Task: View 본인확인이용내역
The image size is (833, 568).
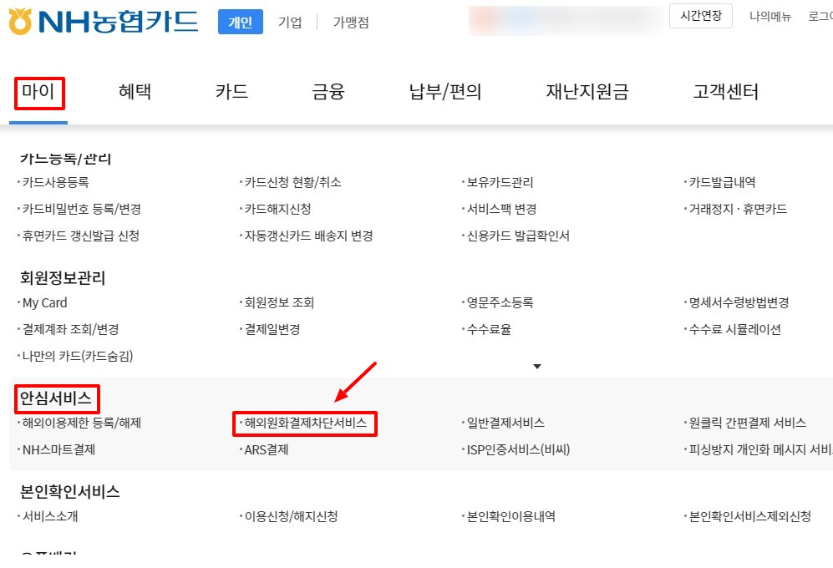Action: 511,516
